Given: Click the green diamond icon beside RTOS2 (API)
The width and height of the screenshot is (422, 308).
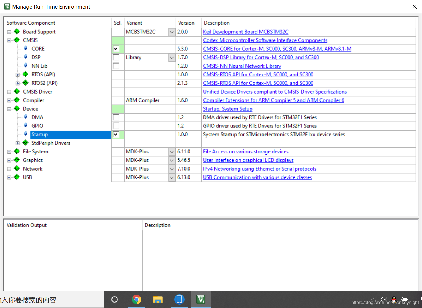Looking at the screenshot, I should pos(25,83).
